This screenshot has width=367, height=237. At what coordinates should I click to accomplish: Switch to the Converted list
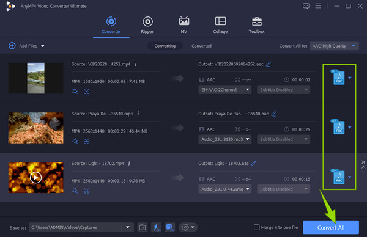(x=201, y=46)
